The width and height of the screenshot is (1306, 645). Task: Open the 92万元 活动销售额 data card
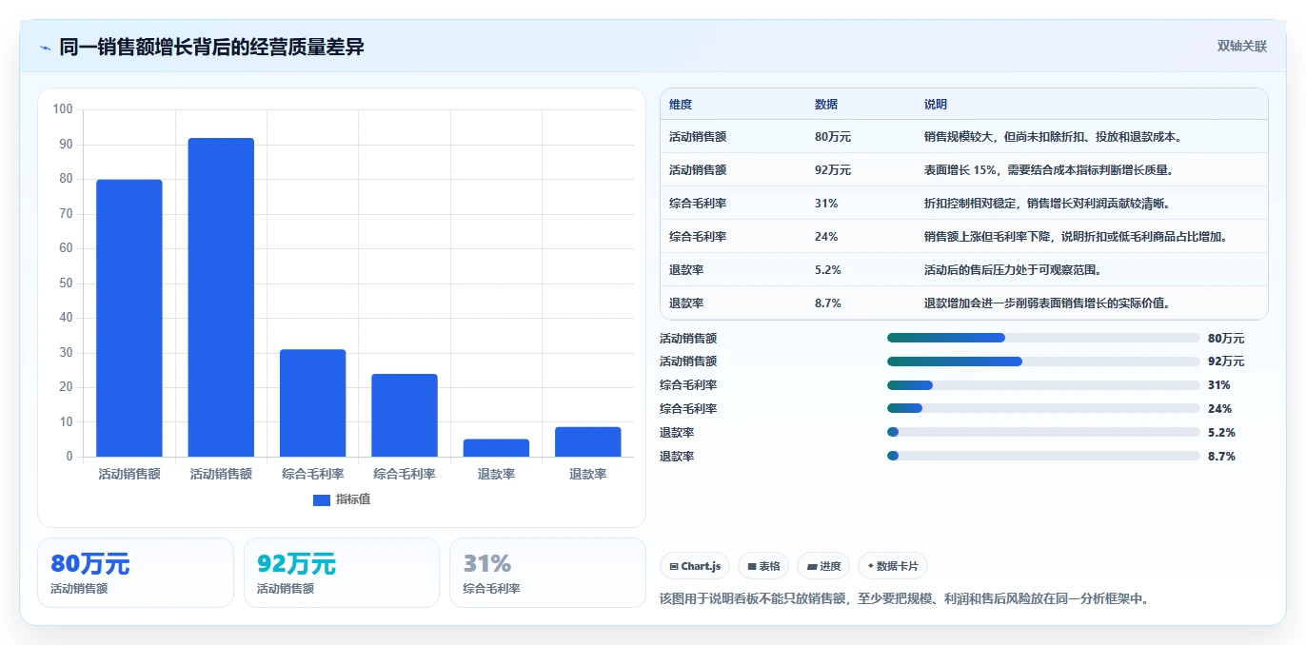[342, 573]
